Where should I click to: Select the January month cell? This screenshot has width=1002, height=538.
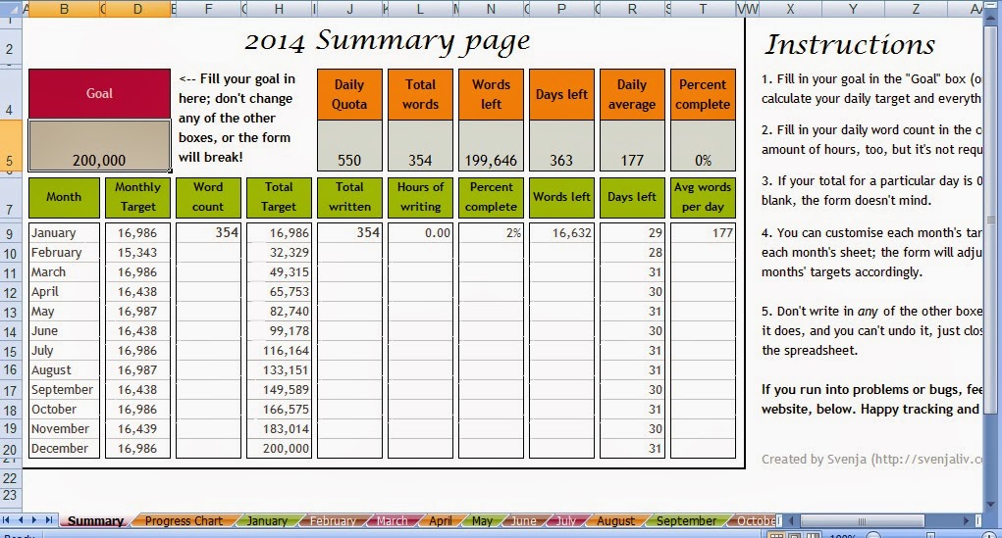[64, 233]
